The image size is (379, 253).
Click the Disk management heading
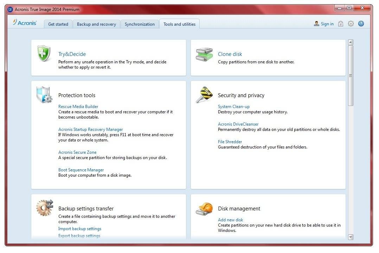coord(239,209)
